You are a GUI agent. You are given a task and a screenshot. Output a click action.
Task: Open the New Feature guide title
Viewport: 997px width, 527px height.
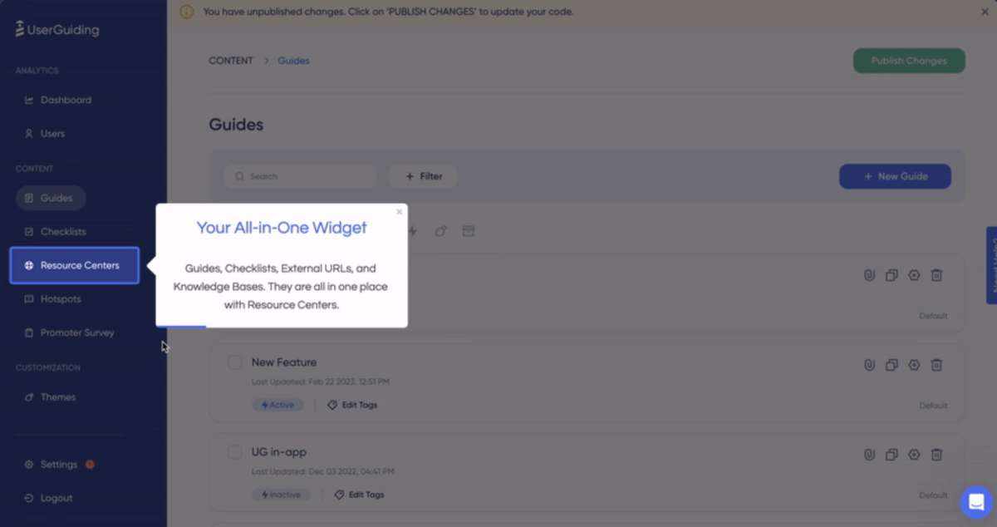pyautogui.click(x=284, y=362)
